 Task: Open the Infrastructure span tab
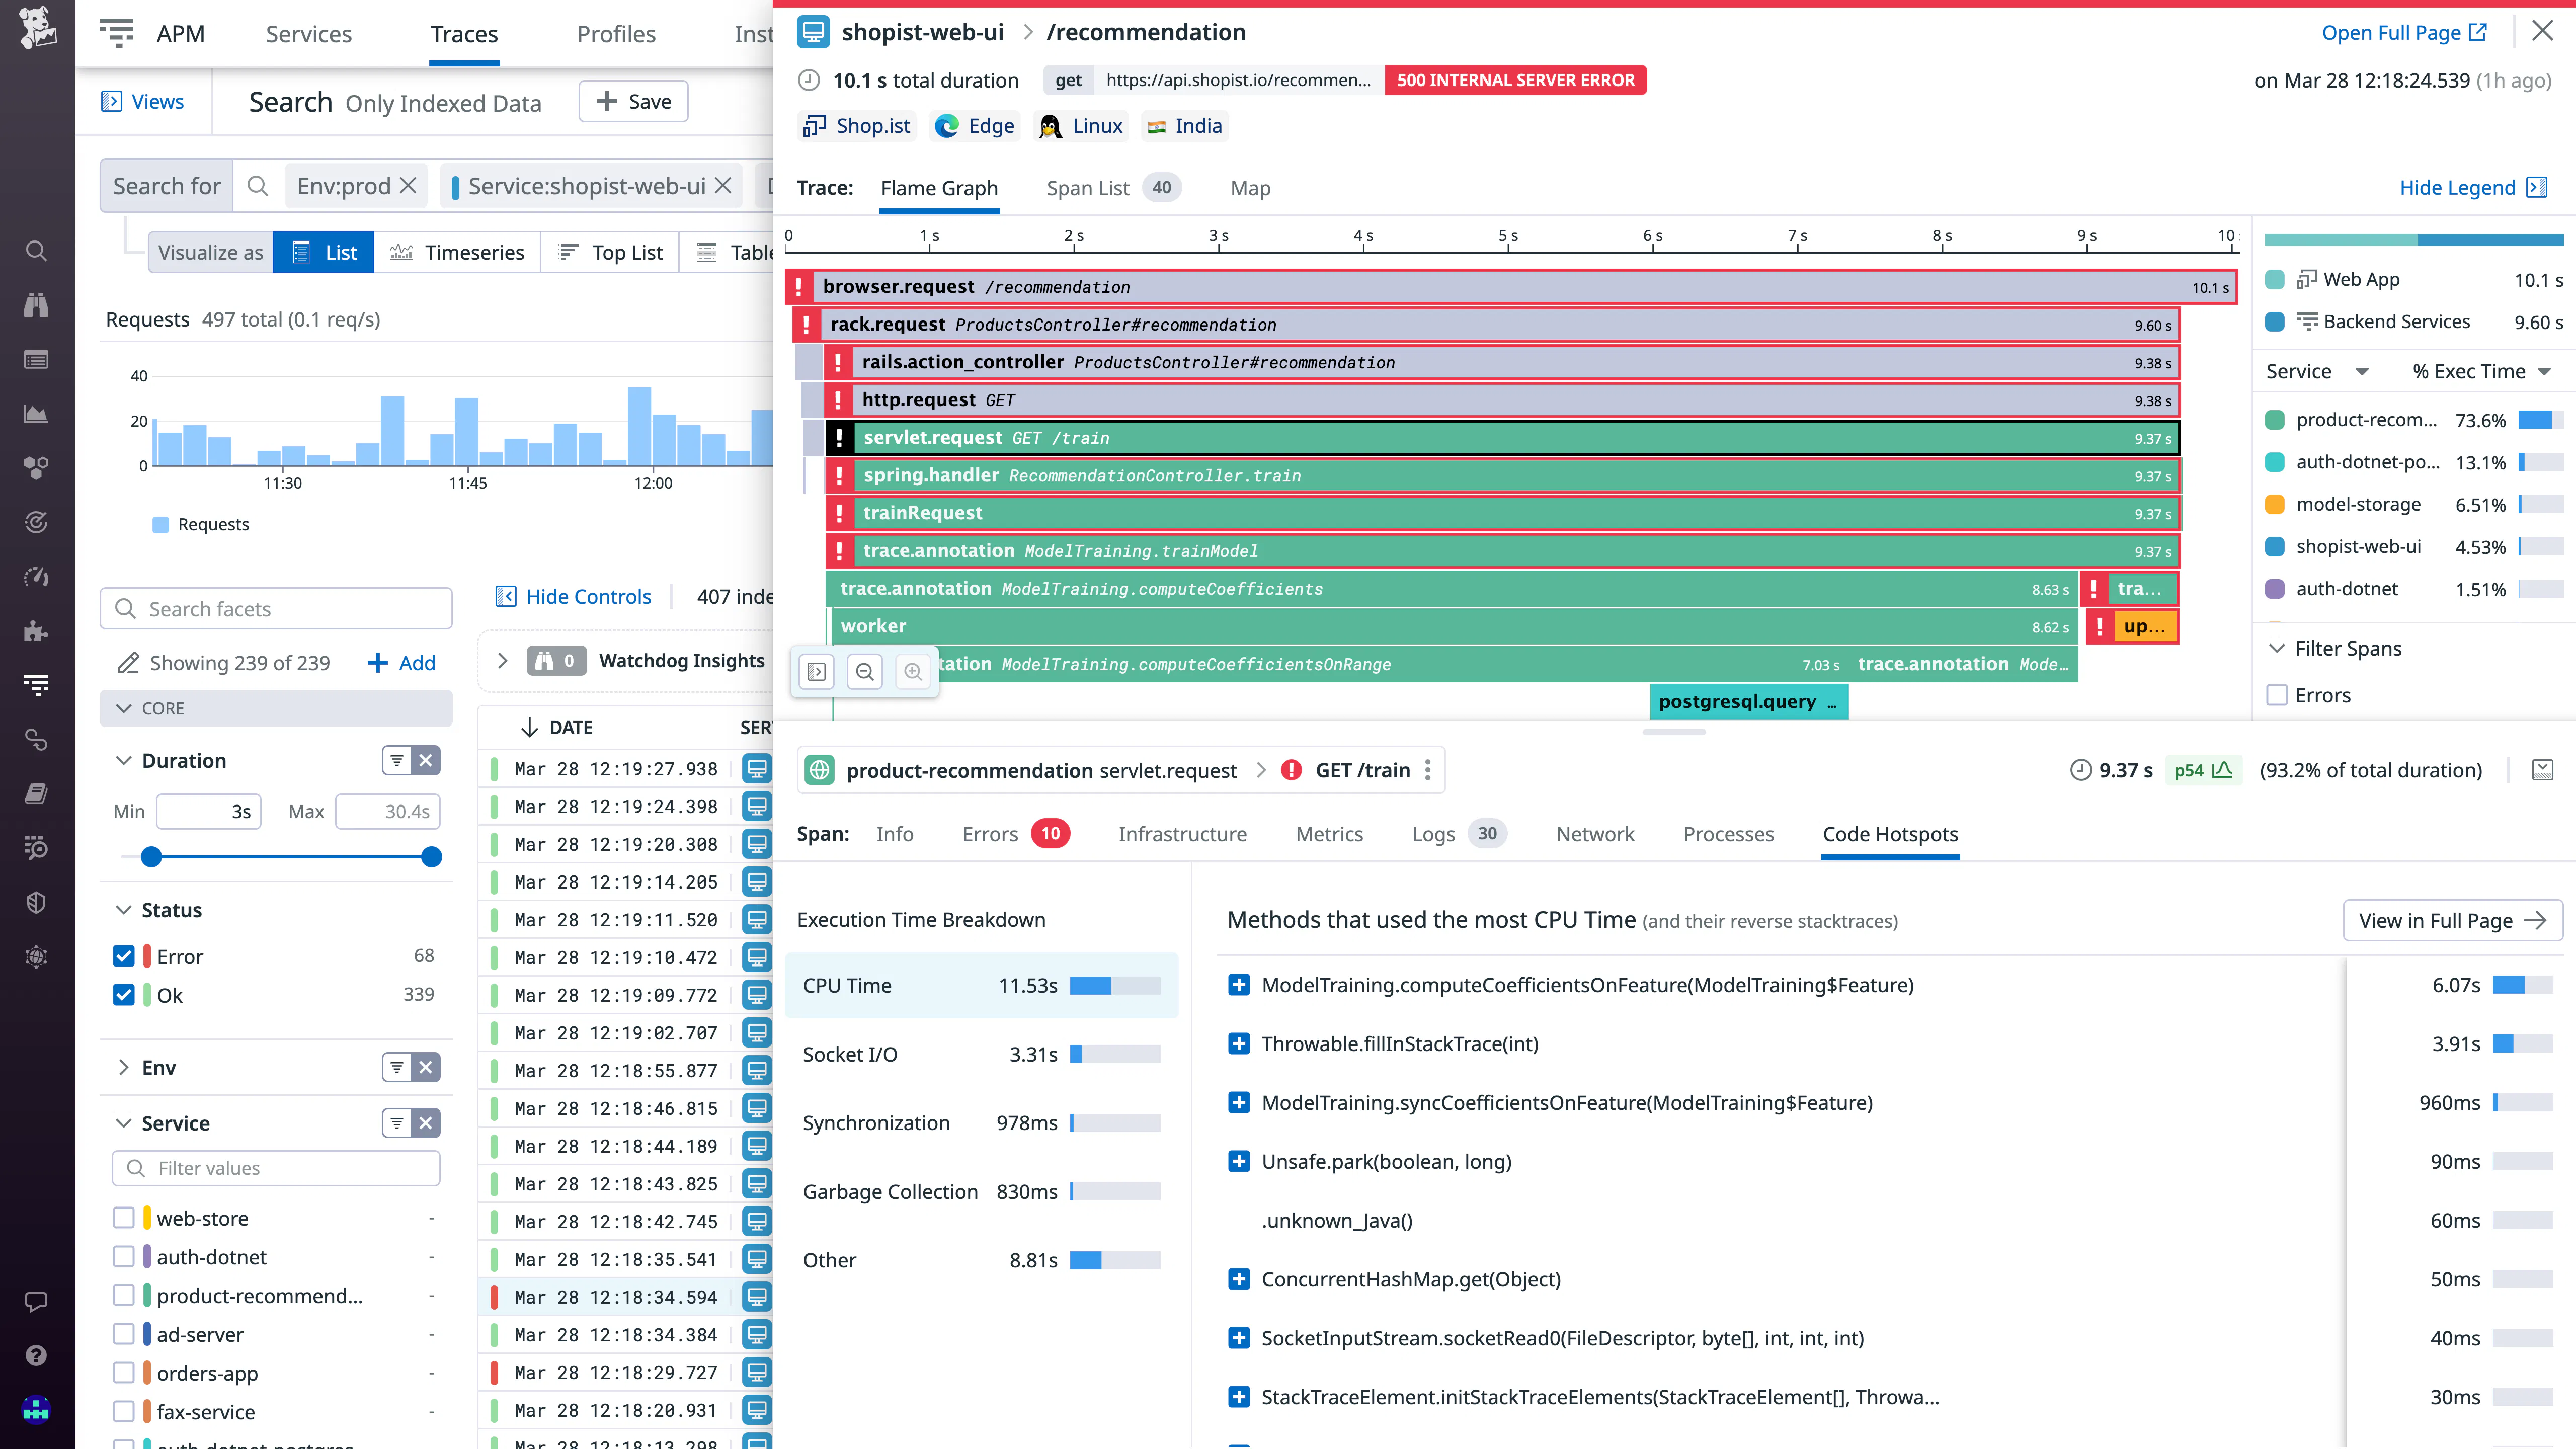pyautogui.click(x=1182, y=834)
